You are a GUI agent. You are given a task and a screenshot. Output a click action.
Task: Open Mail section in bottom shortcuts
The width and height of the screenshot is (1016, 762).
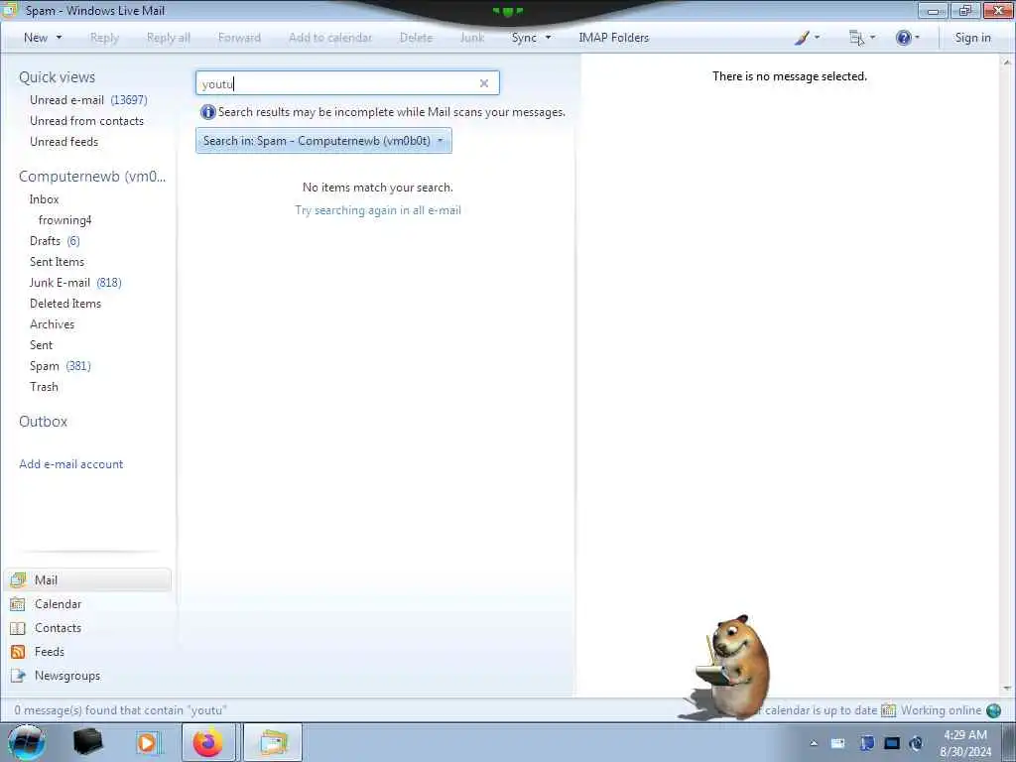(x=88, y=579)
